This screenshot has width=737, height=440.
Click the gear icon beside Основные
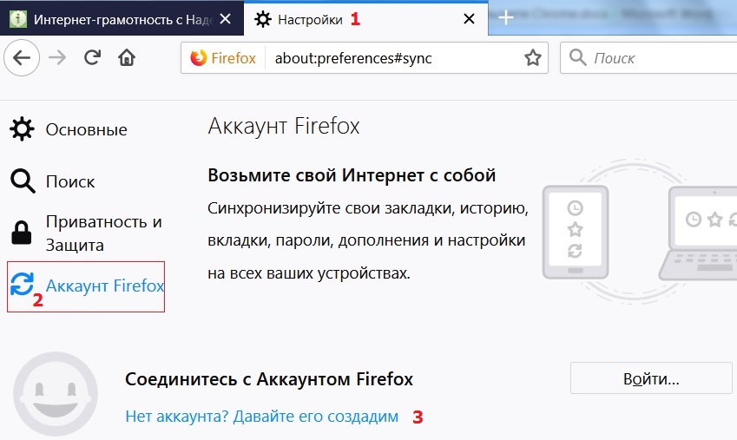tap(22, 129)
